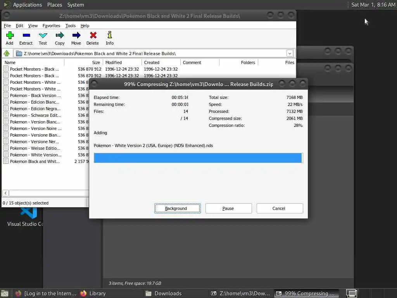Switch to '99% Compressing' taskbar entry

(306, 293)
